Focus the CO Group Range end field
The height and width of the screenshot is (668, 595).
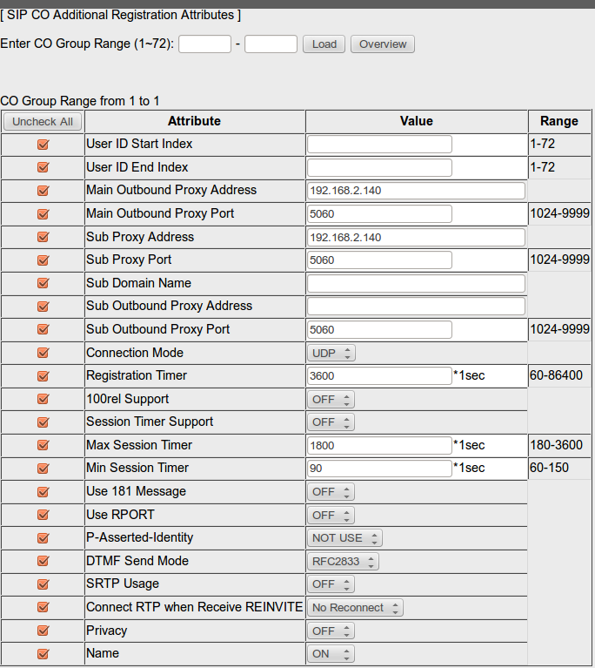(271, 44)
